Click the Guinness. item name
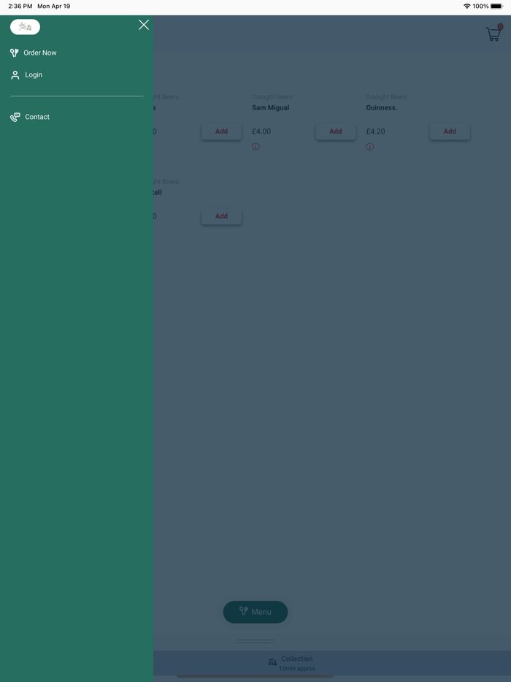511x682 pixels. [x=381, y=108]
